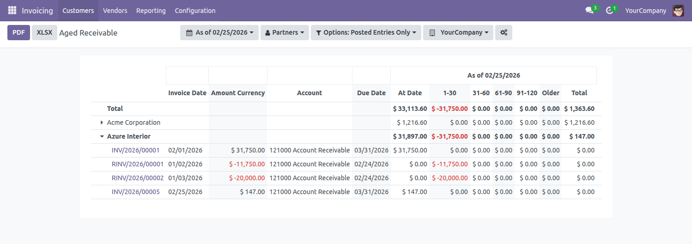Screen dimensions: 692x244
Task: Open invoice INV/2026/00001
Action: tap(135, 150)
